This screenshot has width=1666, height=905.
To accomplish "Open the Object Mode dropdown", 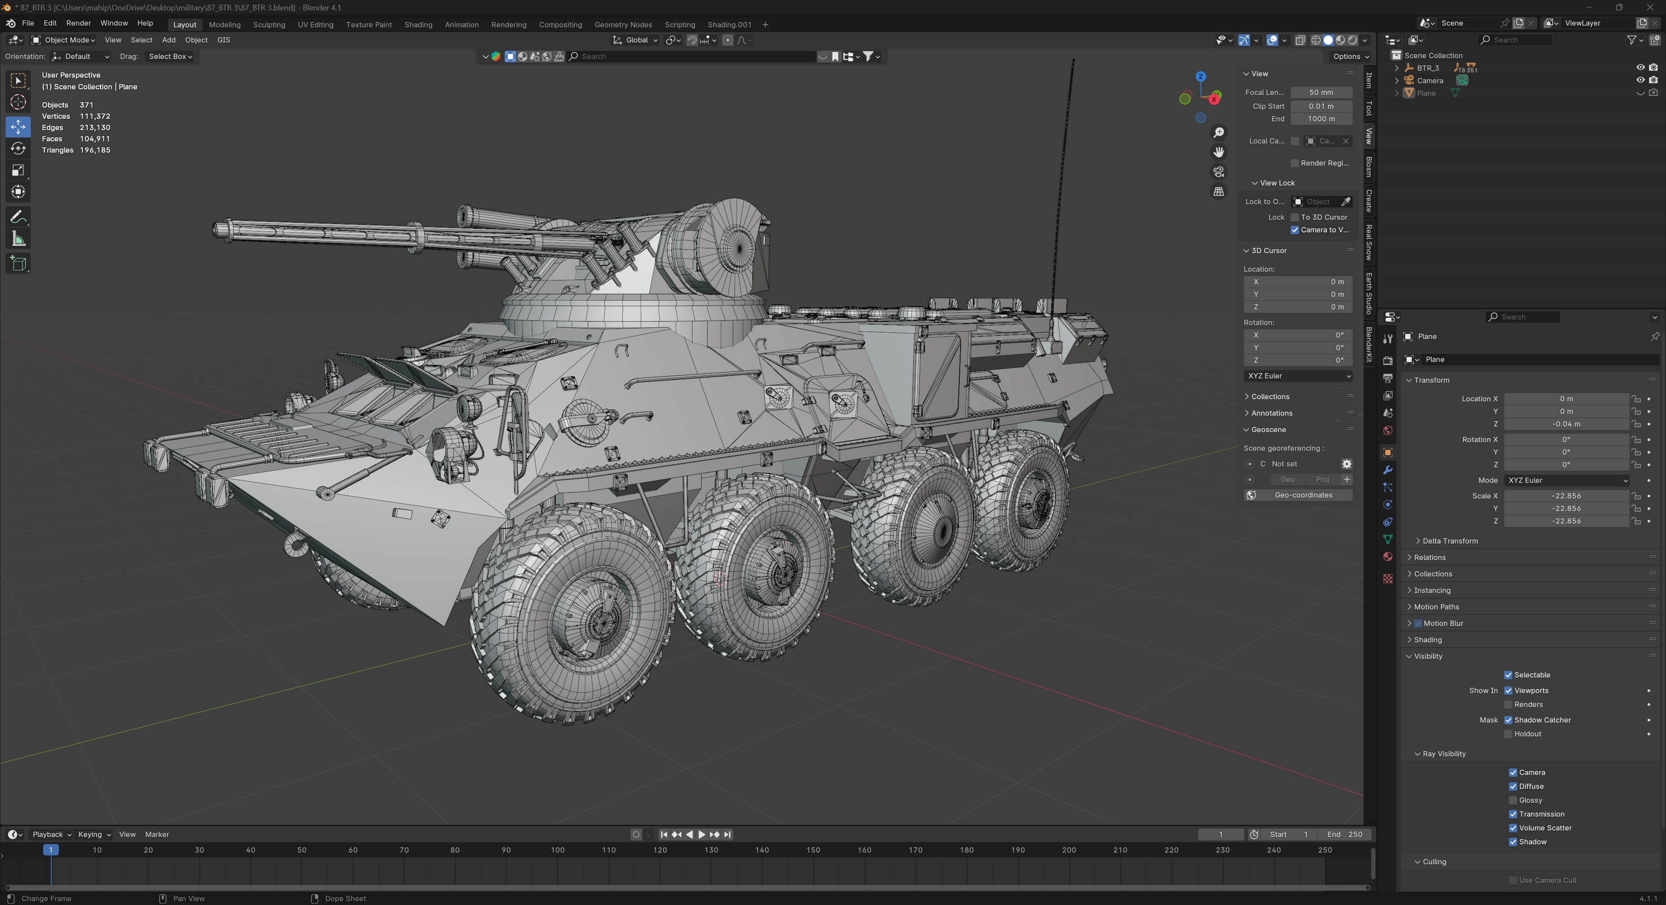I will (63, 40).
